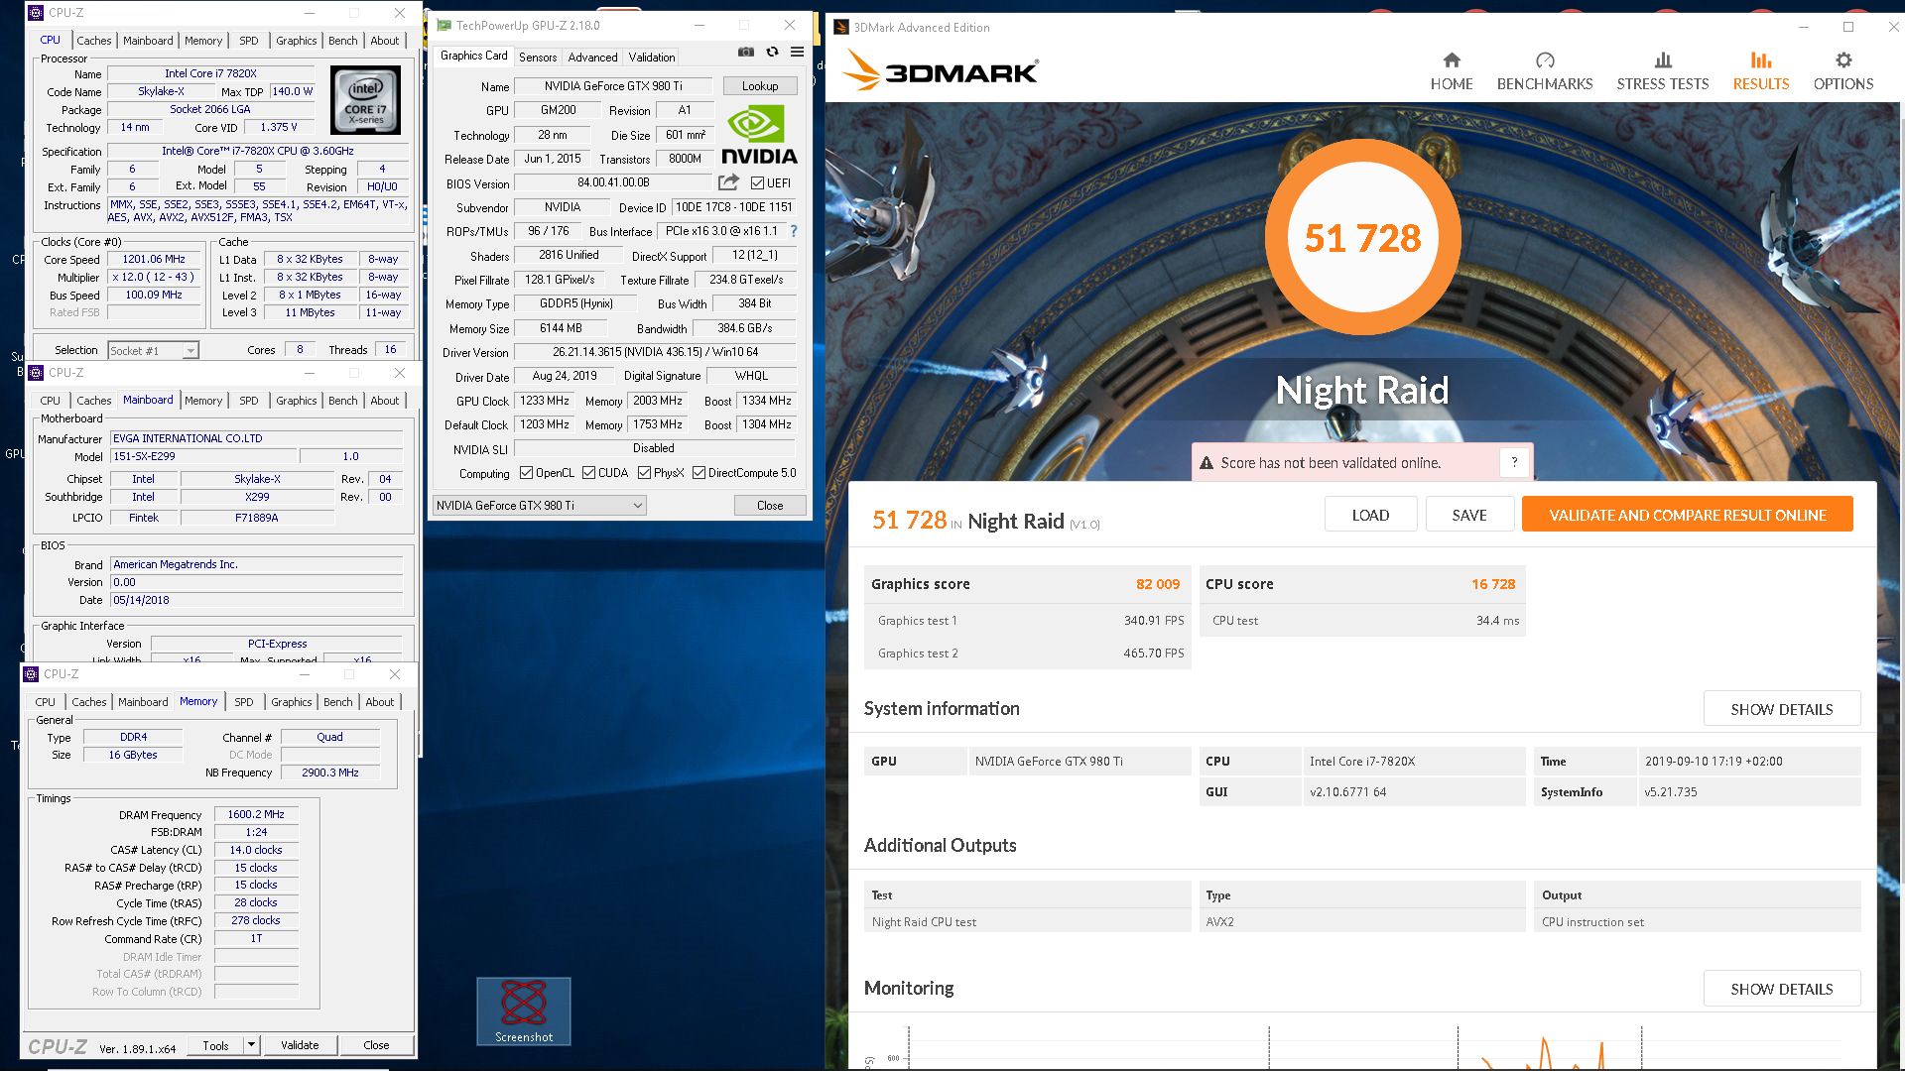Screen dimensions: 1905x1071
Task: Open the CPU-Z Tools dropdown arrow
Action: (x=252, y=1045)
